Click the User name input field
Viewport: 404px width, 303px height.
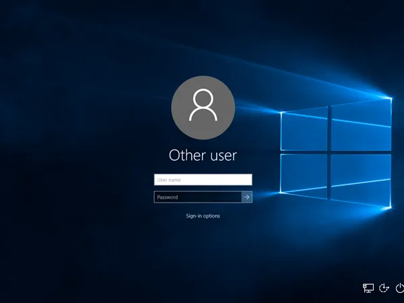(203, 180)
